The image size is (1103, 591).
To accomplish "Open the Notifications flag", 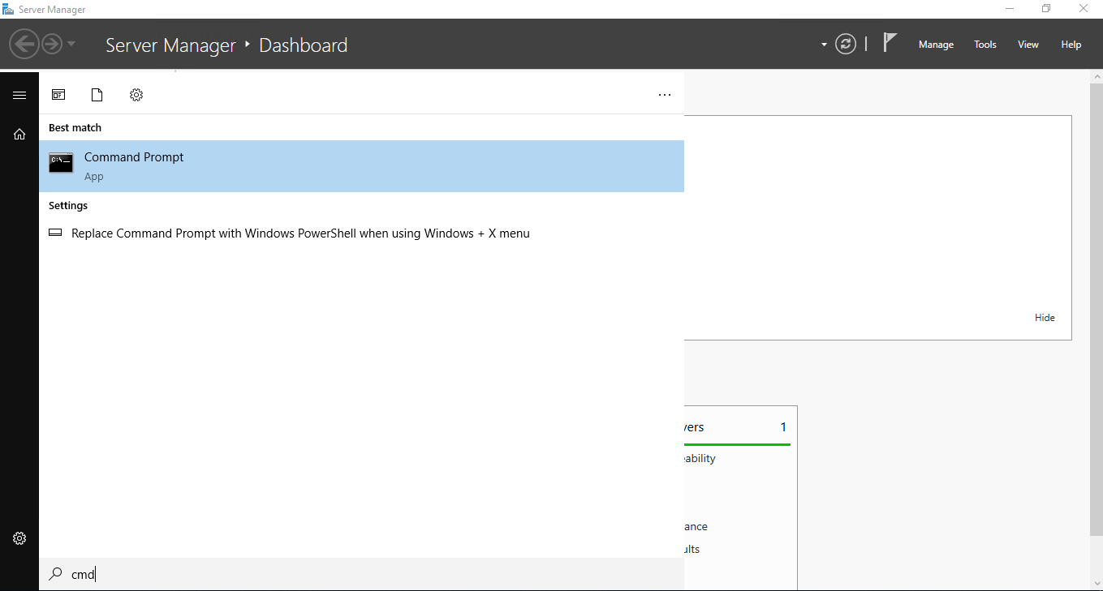I will point(890,43).
